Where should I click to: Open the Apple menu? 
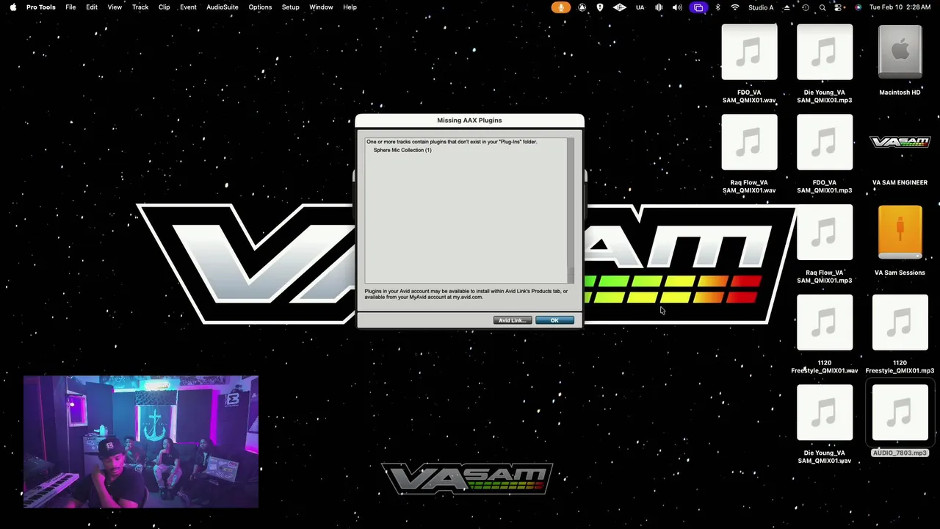coord(12,7)
